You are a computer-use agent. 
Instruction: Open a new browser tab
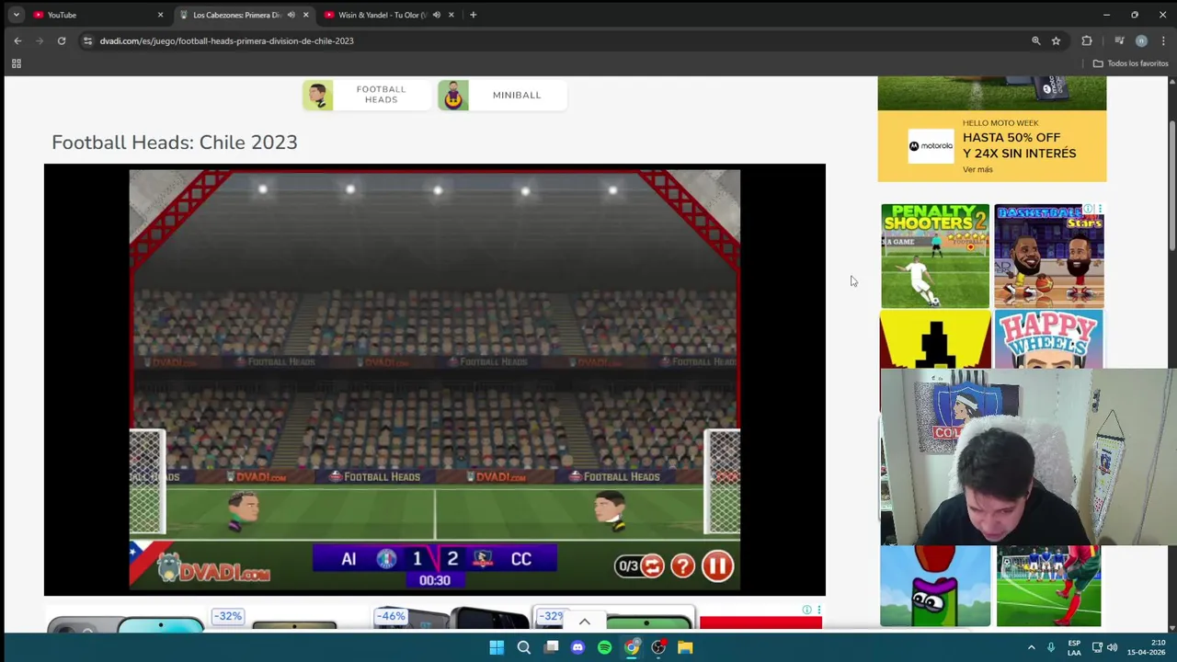473,15
